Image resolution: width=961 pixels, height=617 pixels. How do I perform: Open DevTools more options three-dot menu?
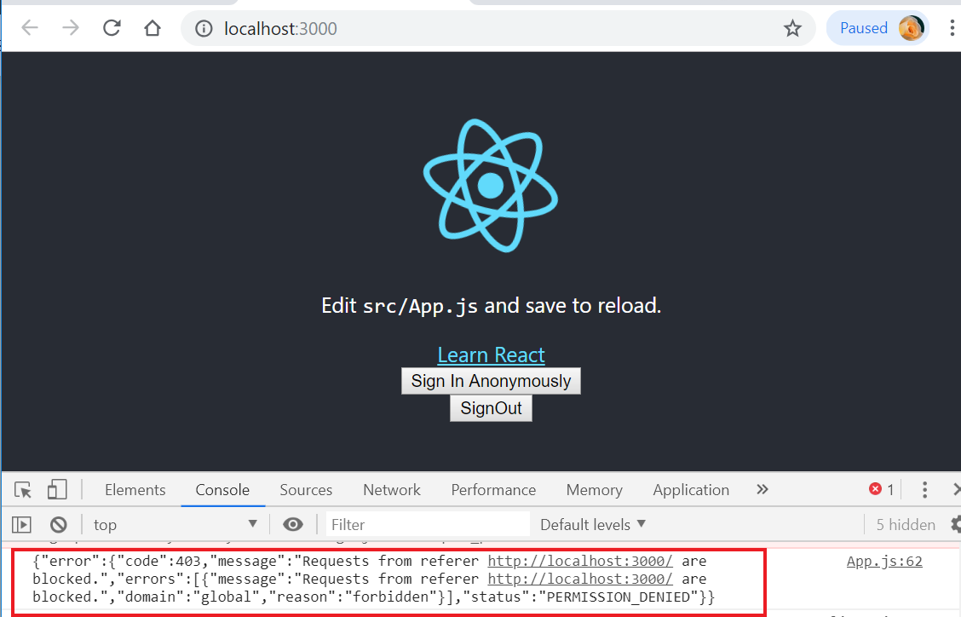(x=924, y=489)
